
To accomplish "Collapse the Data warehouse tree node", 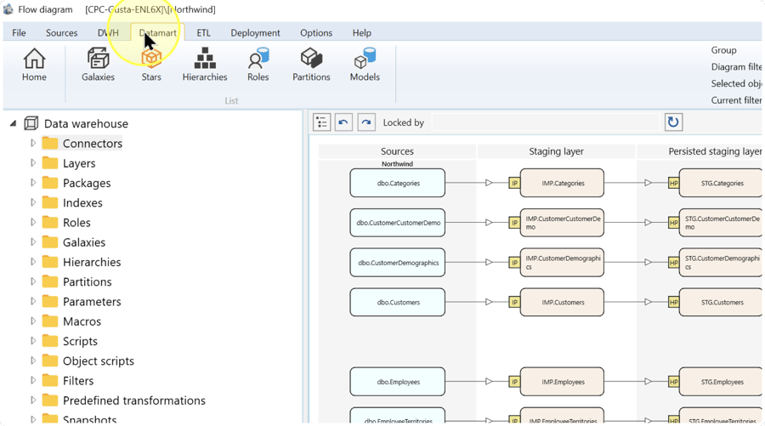I will click(13, 123).
